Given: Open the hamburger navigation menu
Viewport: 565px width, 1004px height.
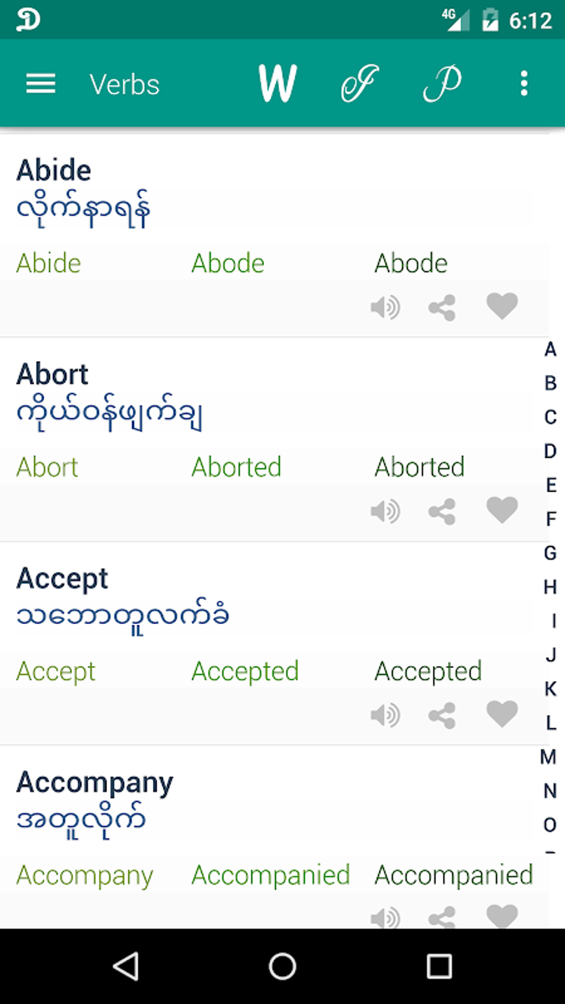Looking at the screenshot, I should (40, 84).
